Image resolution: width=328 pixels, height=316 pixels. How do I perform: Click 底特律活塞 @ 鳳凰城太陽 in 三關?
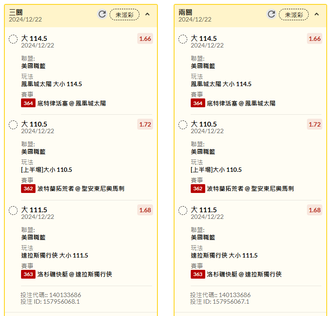(x=71, y=103)
